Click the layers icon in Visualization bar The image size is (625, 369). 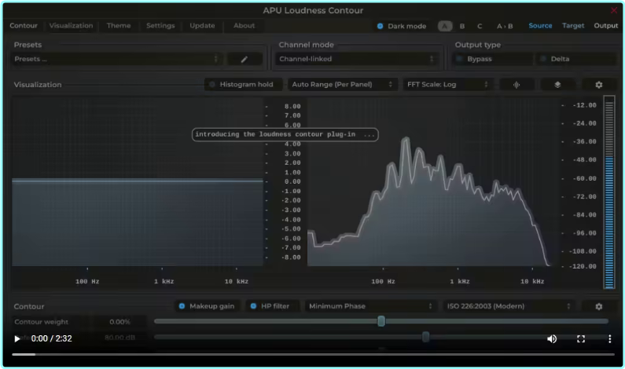tap(557, 85)
